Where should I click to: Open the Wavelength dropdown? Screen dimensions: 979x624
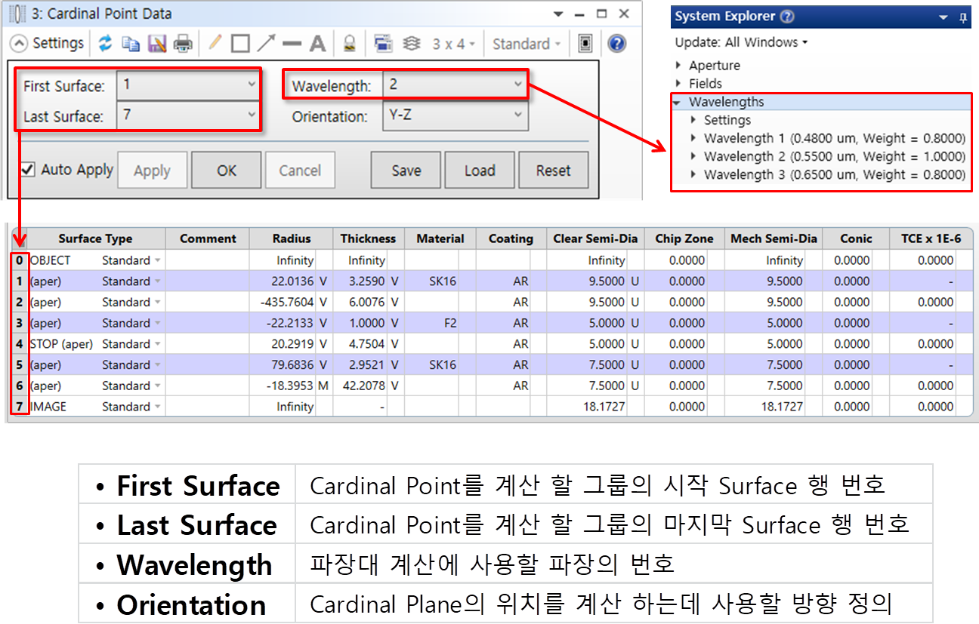coord(454,85)
